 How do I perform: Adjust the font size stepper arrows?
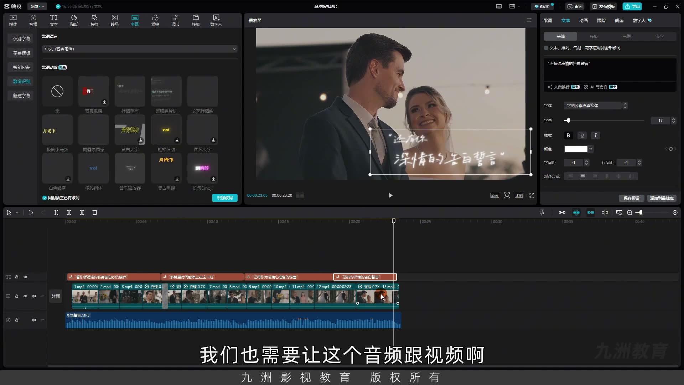pyautogui.click(x=673, y=120)
